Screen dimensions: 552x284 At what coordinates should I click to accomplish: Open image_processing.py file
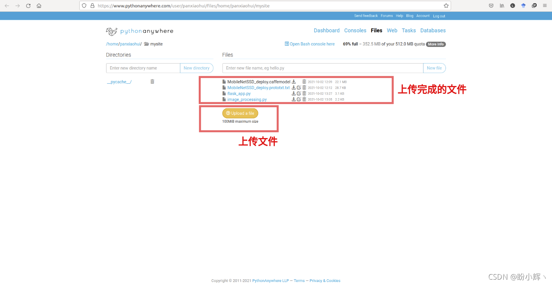(x=247, y=99)
